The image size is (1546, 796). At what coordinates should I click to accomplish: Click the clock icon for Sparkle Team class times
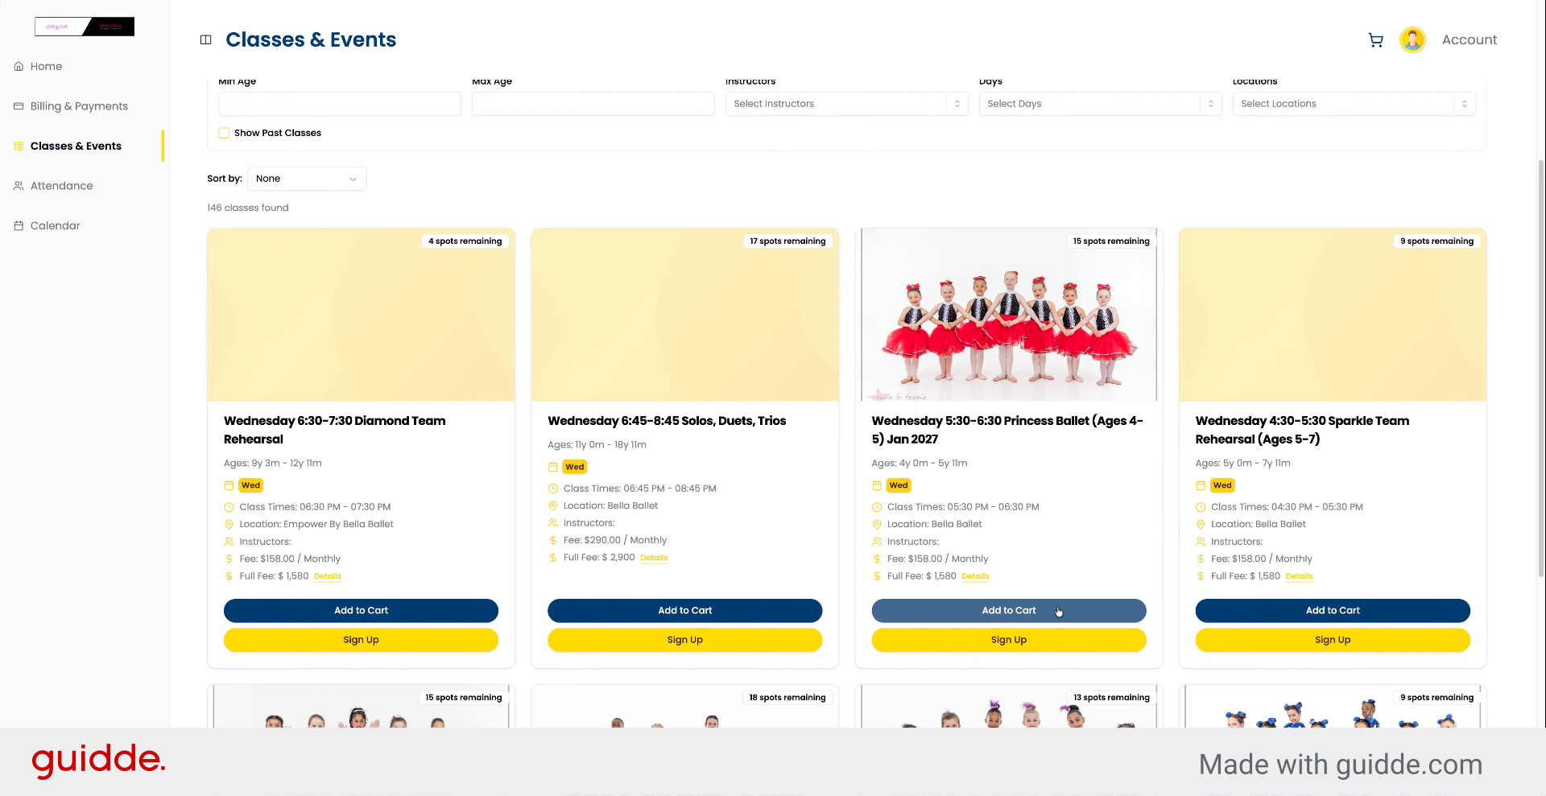pos(1201,507)
